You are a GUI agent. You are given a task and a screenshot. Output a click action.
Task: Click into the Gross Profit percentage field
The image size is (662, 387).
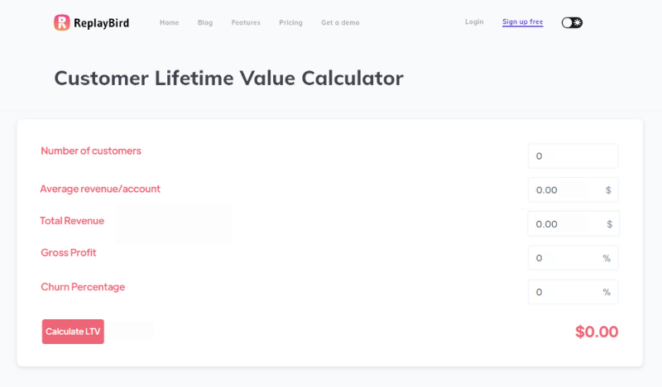pos(573,258)
